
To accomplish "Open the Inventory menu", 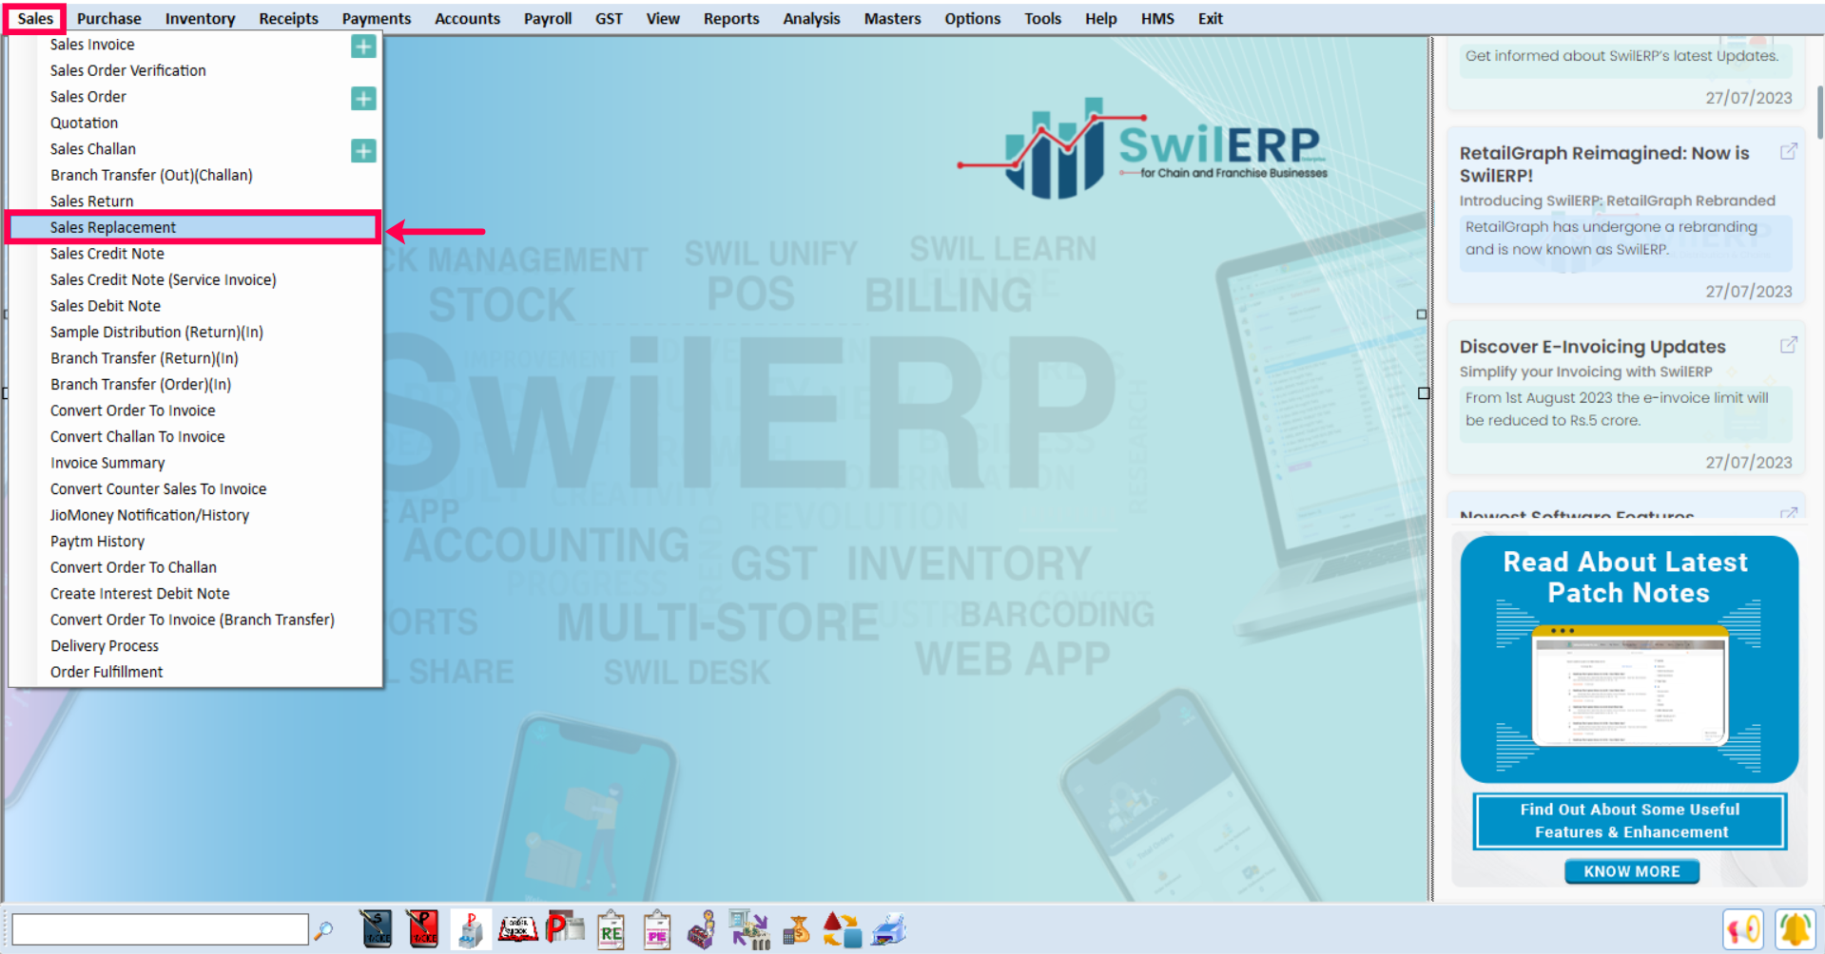I will (200, 18).
